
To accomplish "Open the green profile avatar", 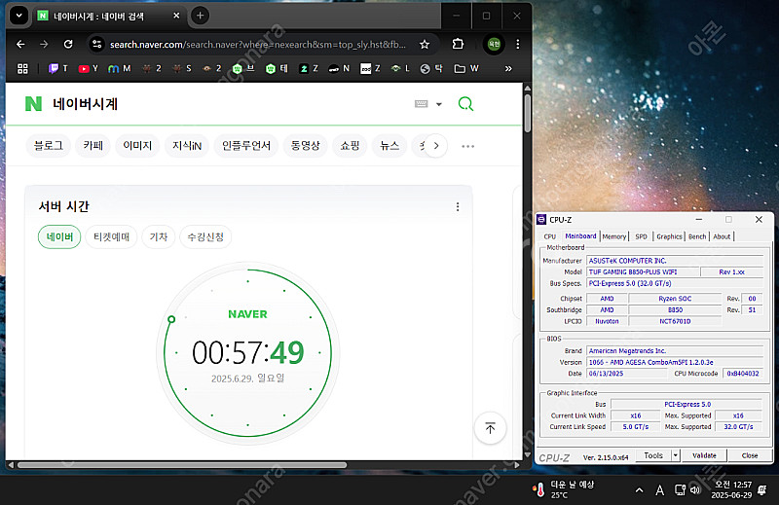I will click(x=494, y=44).
